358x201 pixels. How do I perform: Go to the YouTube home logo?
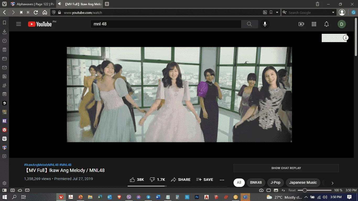(40, 24)
